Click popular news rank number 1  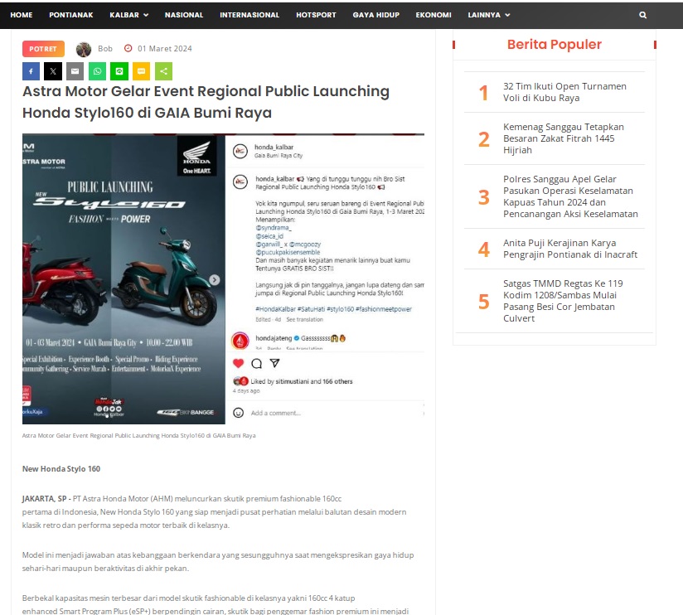coord(483,93)
